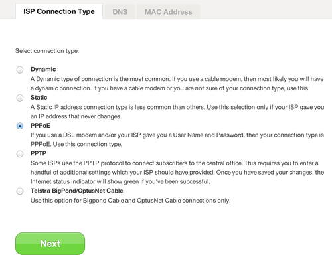This screenshot has height=259, width=332.
Task: Click the bold Dynamic label text
Action: click(x=43, y=70)
